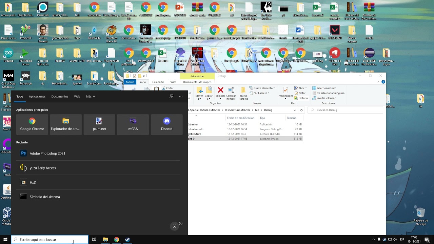Open recent HxD entry
434x244 pixels.
click(98, 182)
